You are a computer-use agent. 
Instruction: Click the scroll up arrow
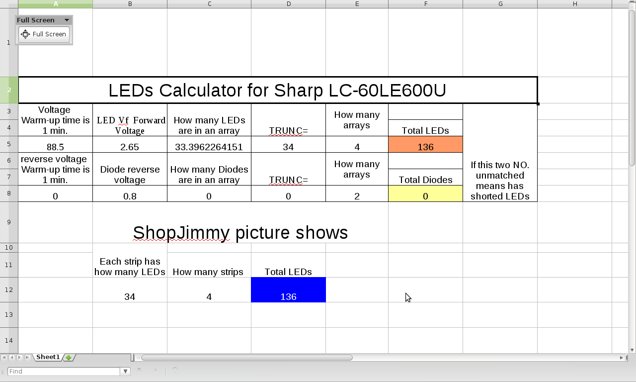tap(632, 6)
